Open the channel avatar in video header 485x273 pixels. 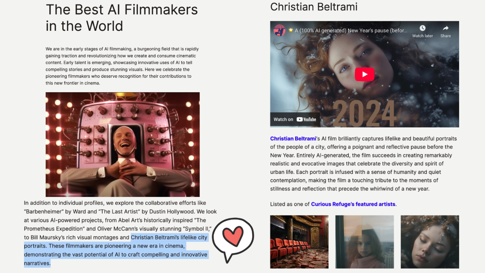[x=279, y=30]
